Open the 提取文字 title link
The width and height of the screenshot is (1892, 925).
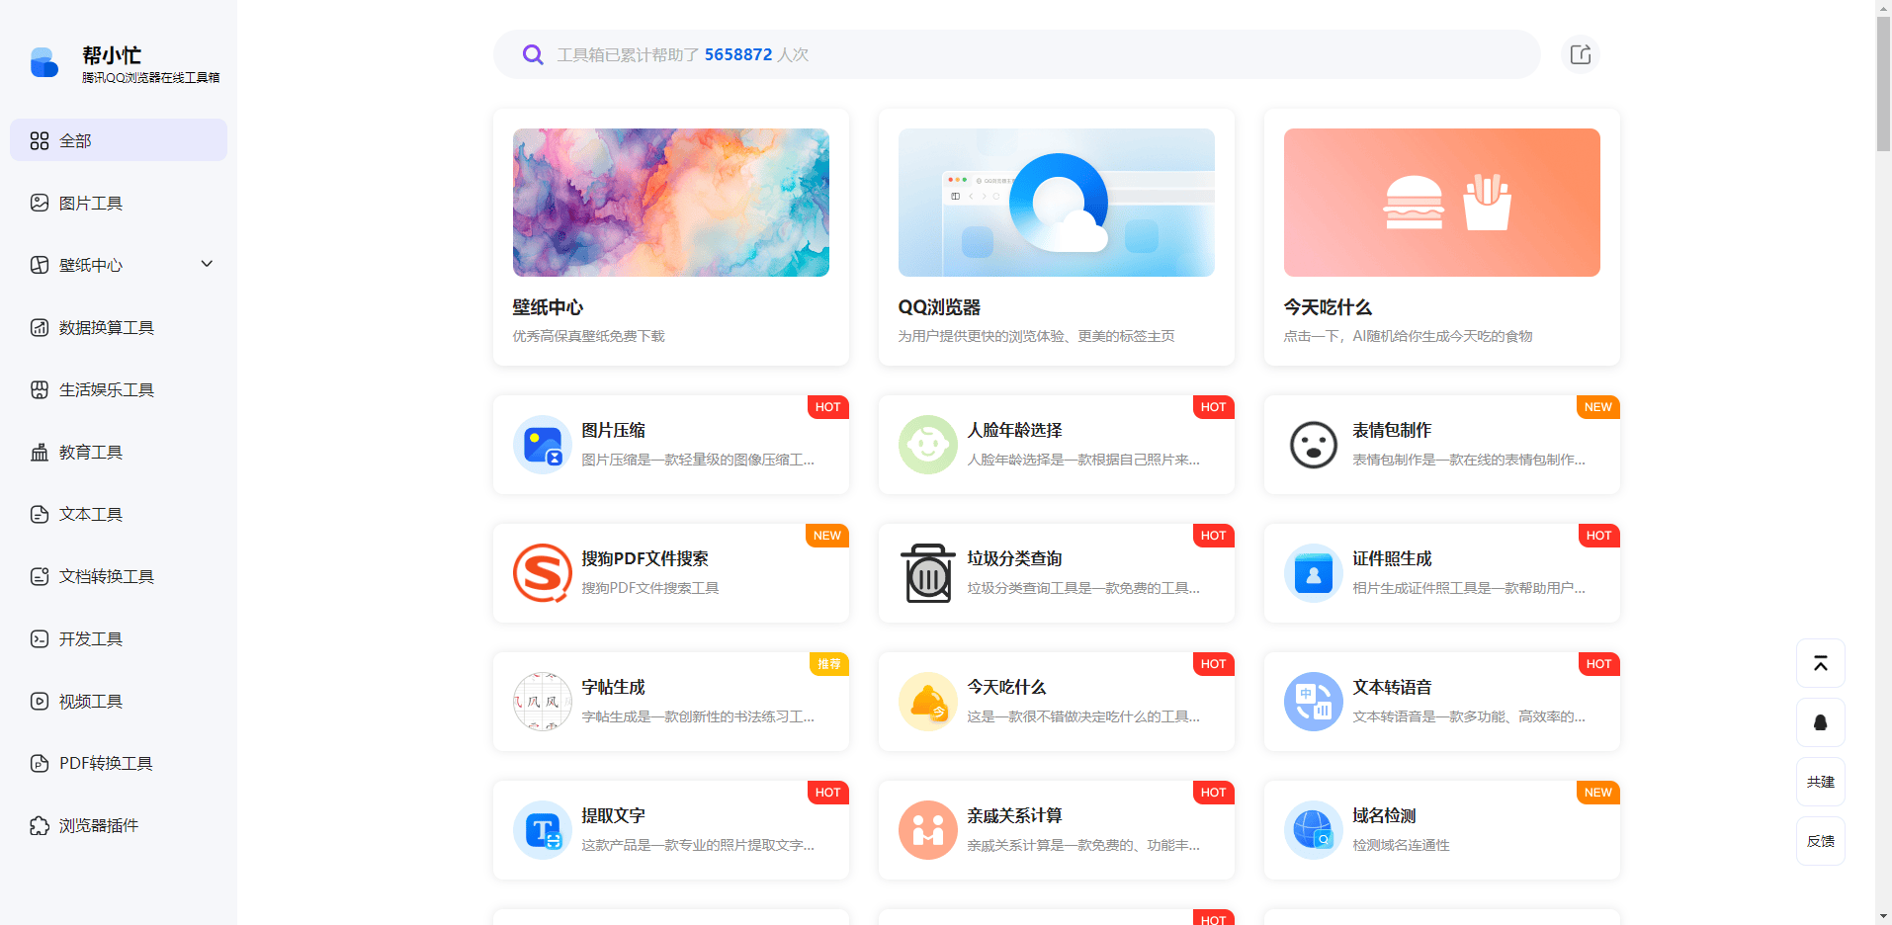tap(613, 815)
